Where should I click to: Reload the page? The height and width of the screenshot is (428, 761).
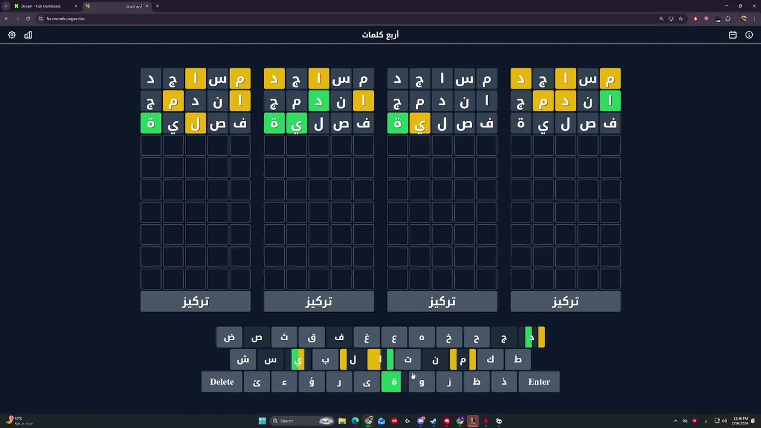click(x=27, y=18)
